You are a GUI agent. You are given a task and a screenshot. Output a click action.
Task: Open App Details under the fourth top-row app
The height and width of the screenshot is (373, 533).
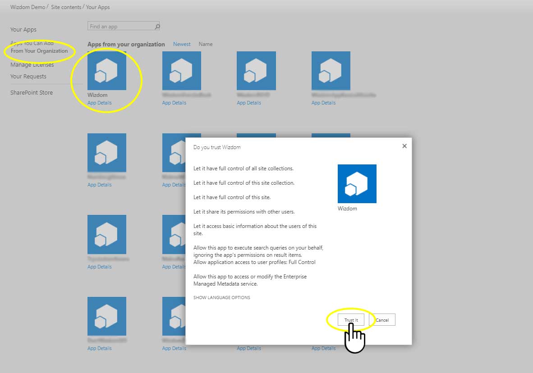click(323, 103)
